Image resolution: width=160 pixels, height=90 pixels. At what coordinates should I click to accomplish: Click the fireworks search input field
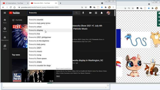coord(50,13)
